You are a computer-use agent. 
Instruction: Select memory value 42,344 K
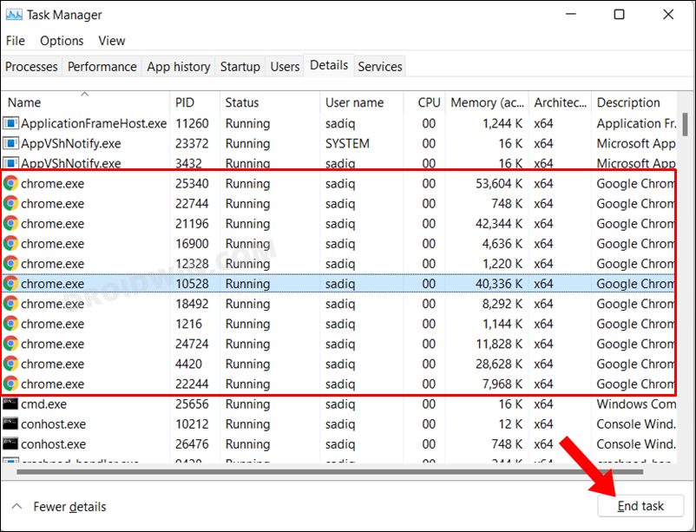[499, 223]
